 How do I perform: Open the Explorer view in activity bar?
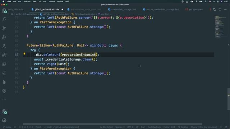4,10
